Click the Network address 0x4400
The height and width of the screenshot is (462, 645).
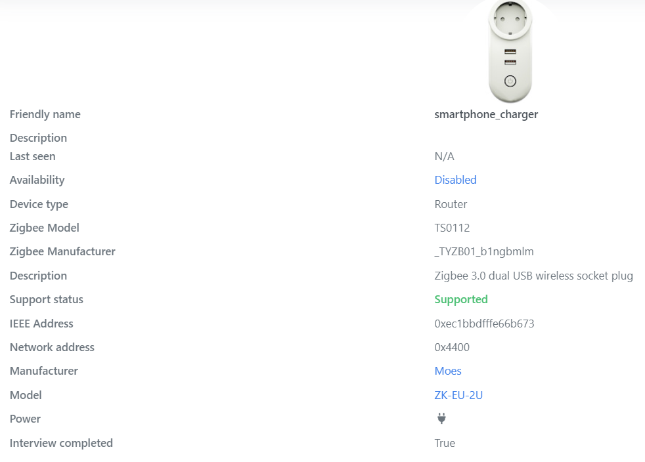click(452, 347)
